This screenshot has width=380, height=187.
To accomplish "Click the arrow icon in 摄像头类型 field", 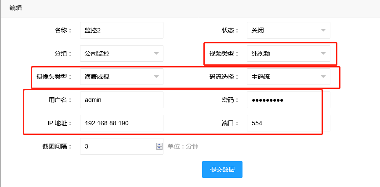I will (x=156, y=77).
